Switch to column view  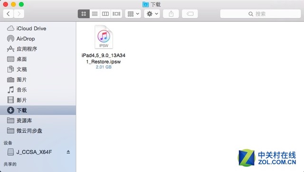click(105, 14)
